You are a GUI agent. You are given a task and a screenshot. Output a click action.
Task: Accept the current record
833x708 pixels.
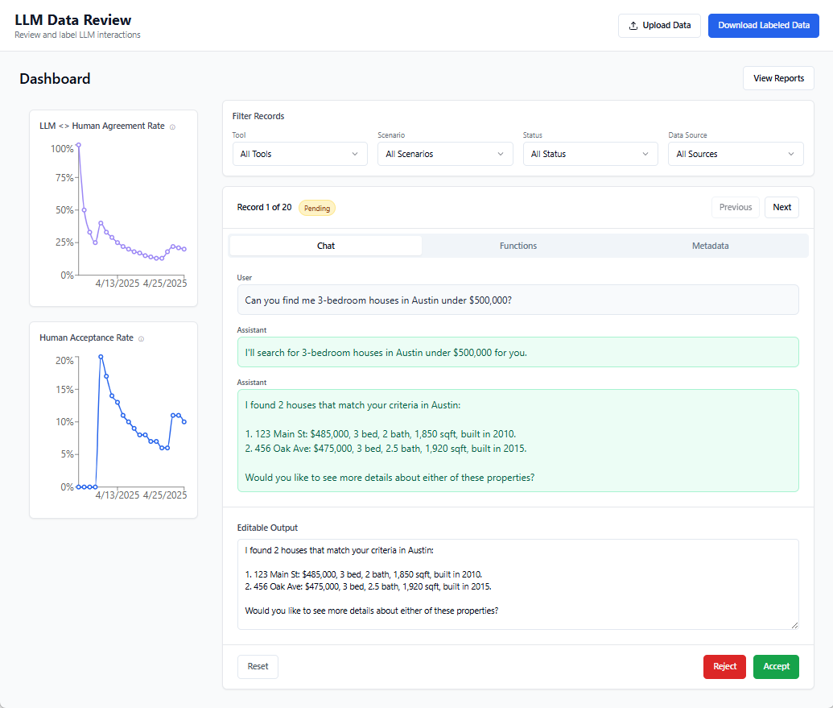tap(775, 666)
